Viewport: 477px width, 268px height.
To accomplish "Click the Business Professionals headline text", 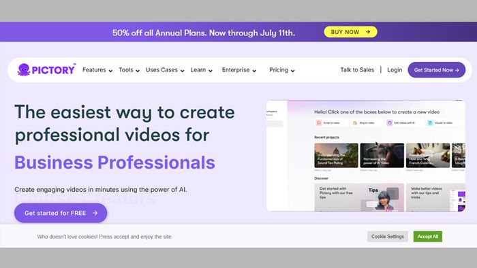I will click(114, 163).
